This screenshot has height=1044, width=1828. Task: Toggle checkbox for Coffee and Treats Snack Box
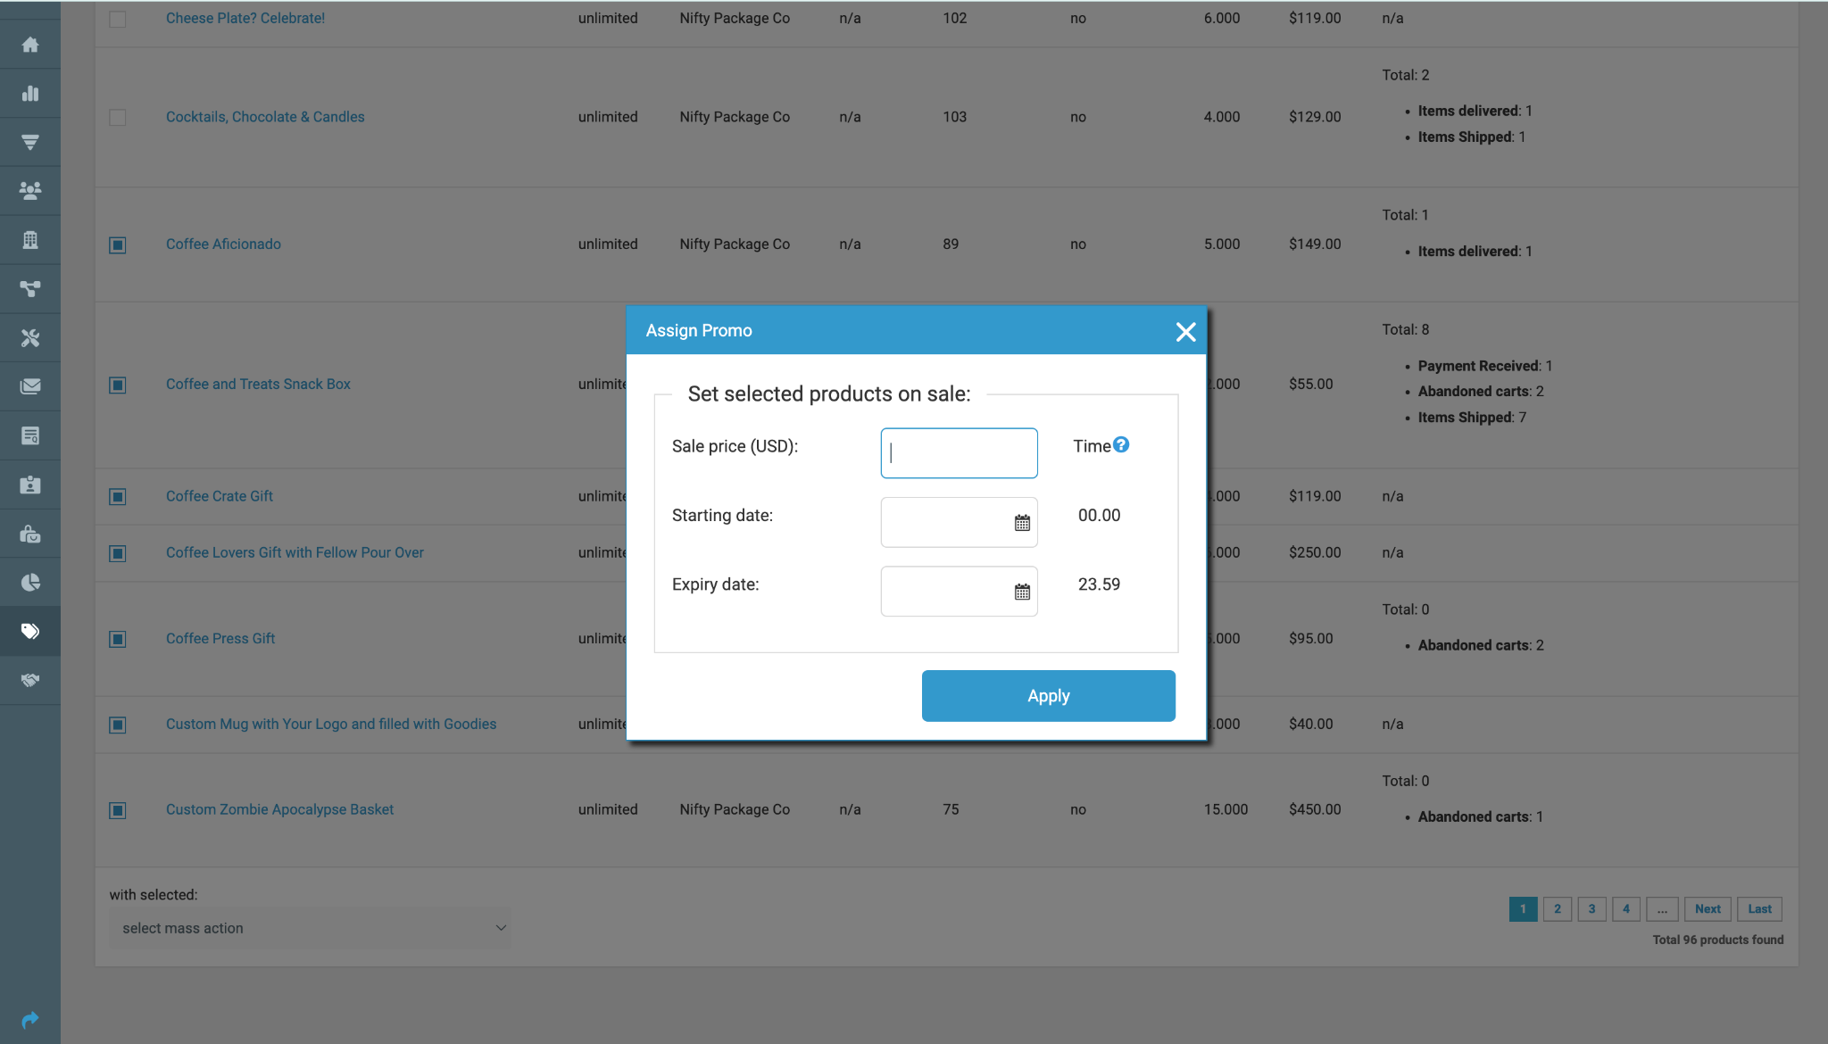(x=117, y=383)
